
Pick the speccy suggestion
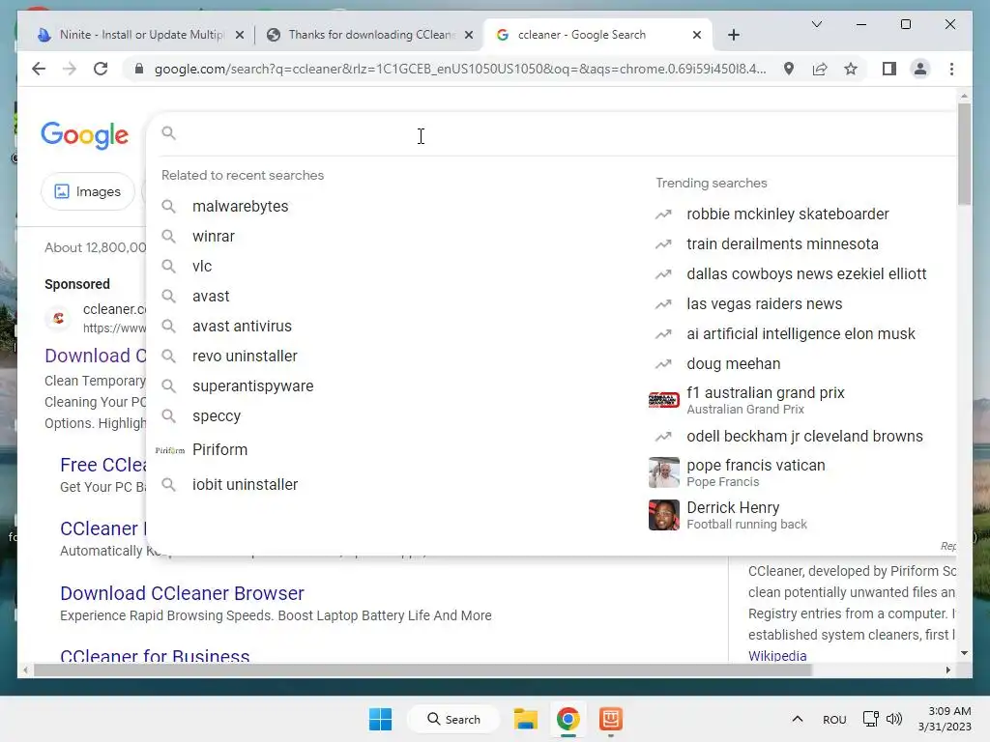click(x=217, y=415)
